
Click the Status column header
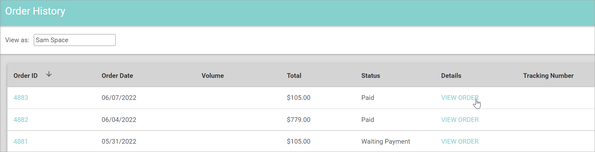[370, 76]
